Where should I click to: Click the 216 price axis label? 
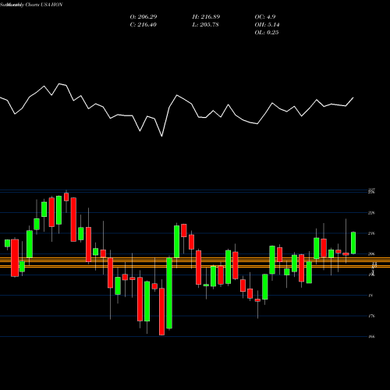(371, 233)
